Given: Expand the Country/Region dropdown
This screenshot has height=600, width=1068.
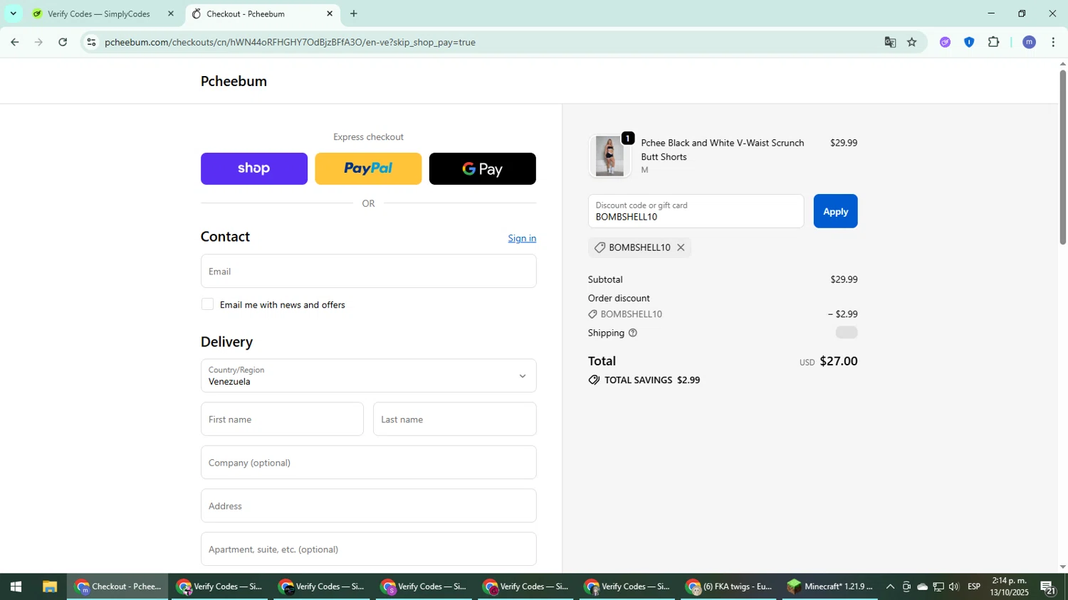Looking at the screenshot, I should coord(368,375).
